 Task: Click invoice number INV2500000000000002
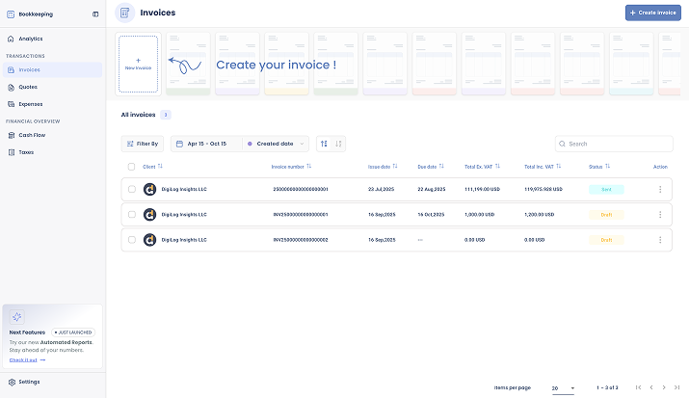pyautogui.click(x=301, y=240)
